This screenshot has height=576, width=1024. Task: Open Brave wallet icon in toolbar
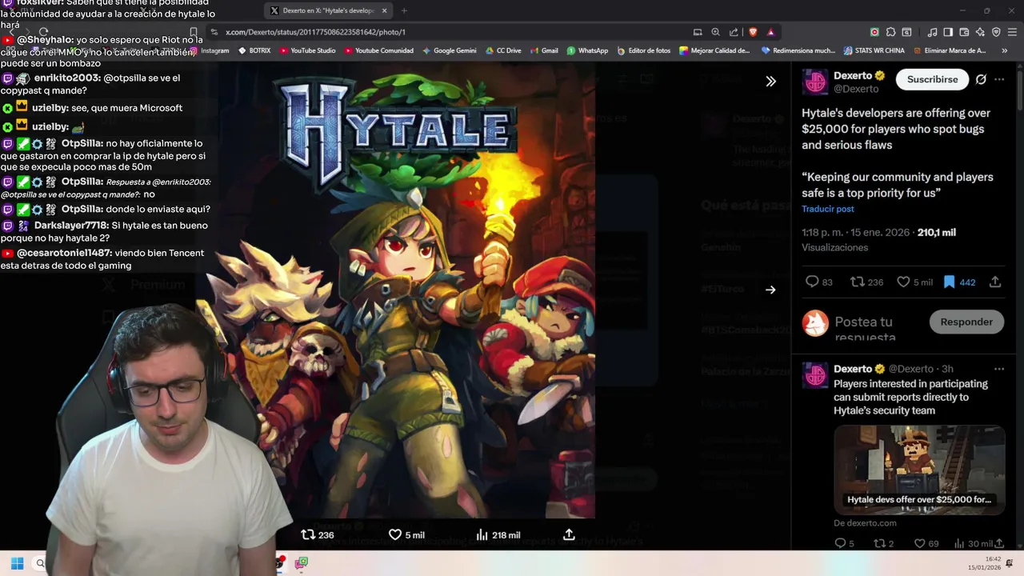pyautogui.click(x=964, y=32)
